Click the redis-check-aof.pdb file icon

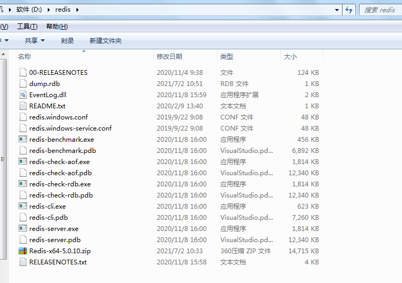[23, 173]
